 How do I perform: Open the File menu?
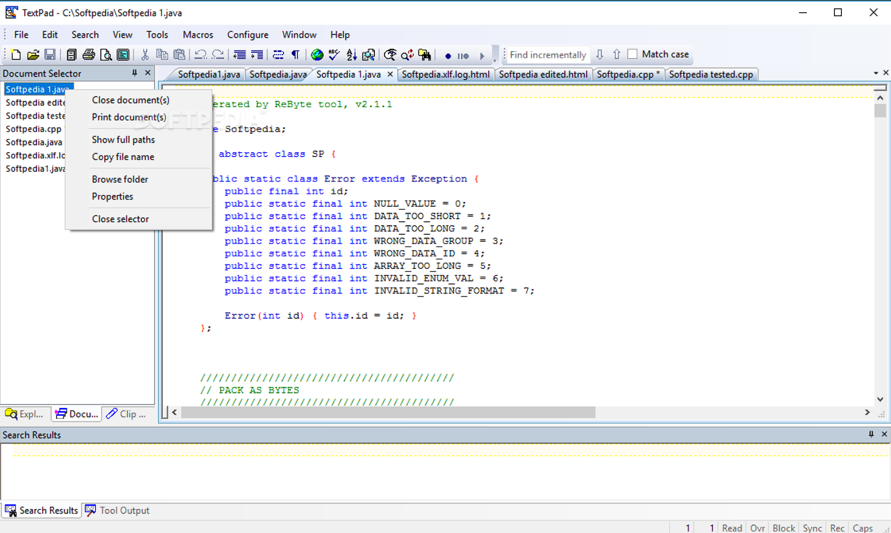pyautogui.click(x=21, y=35)
